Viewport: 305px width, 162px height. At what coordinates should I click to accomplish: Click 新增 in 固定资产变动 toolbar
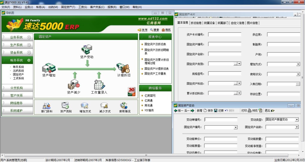click(x=202, y=110)
